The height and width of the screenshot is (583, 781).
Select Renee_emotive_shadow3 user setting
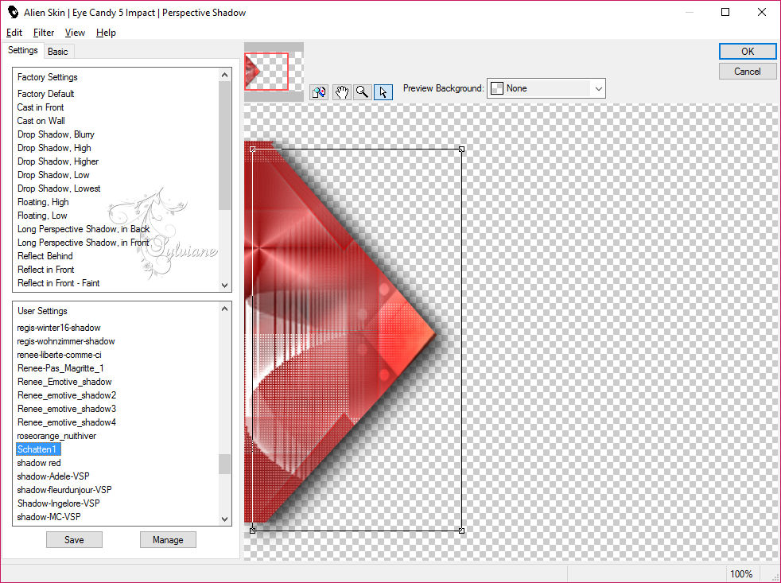pyautogui.click(x=67, y=408)
